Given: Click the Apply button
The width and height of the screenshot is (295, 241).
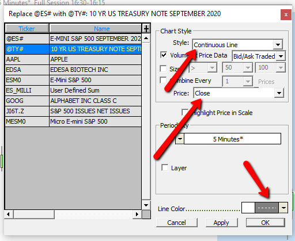Looking at the screenshot, I should (221, 223).
